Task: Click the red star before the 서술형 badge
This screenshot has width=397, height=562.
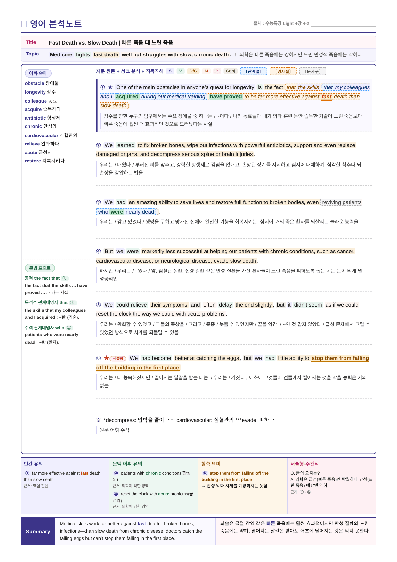Action: click(106, 358)
